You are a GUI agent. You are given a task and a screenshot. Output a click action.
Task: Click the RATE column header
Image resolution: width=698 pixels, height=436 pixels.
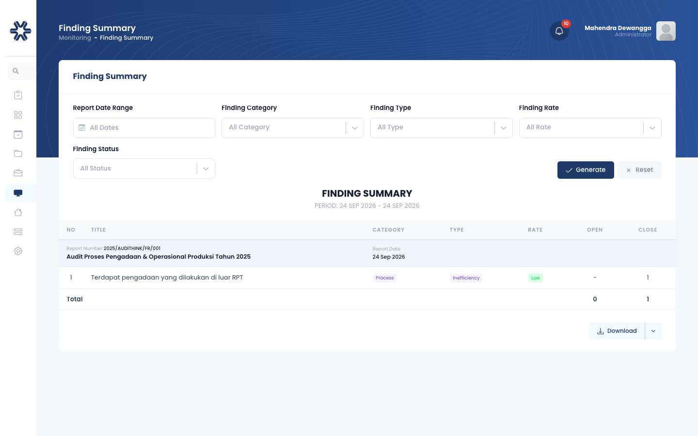(535, 230)
